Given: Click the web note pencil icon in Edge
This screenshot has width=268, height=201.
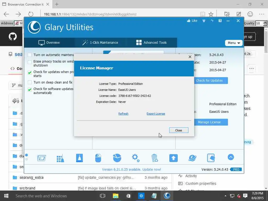Looking at the screenshot, I should 239,14.
